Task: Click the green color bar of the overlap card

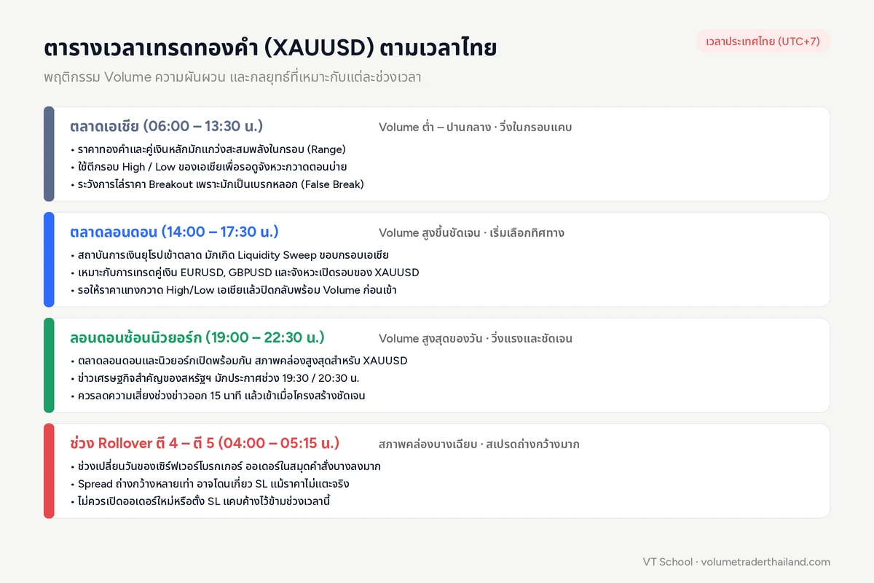Action: click(x=49, y=365)
